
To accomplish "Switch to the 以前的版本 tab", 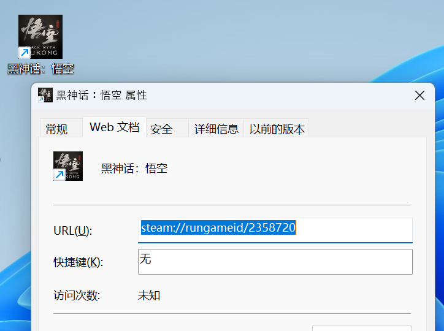I will coord(277,129).
